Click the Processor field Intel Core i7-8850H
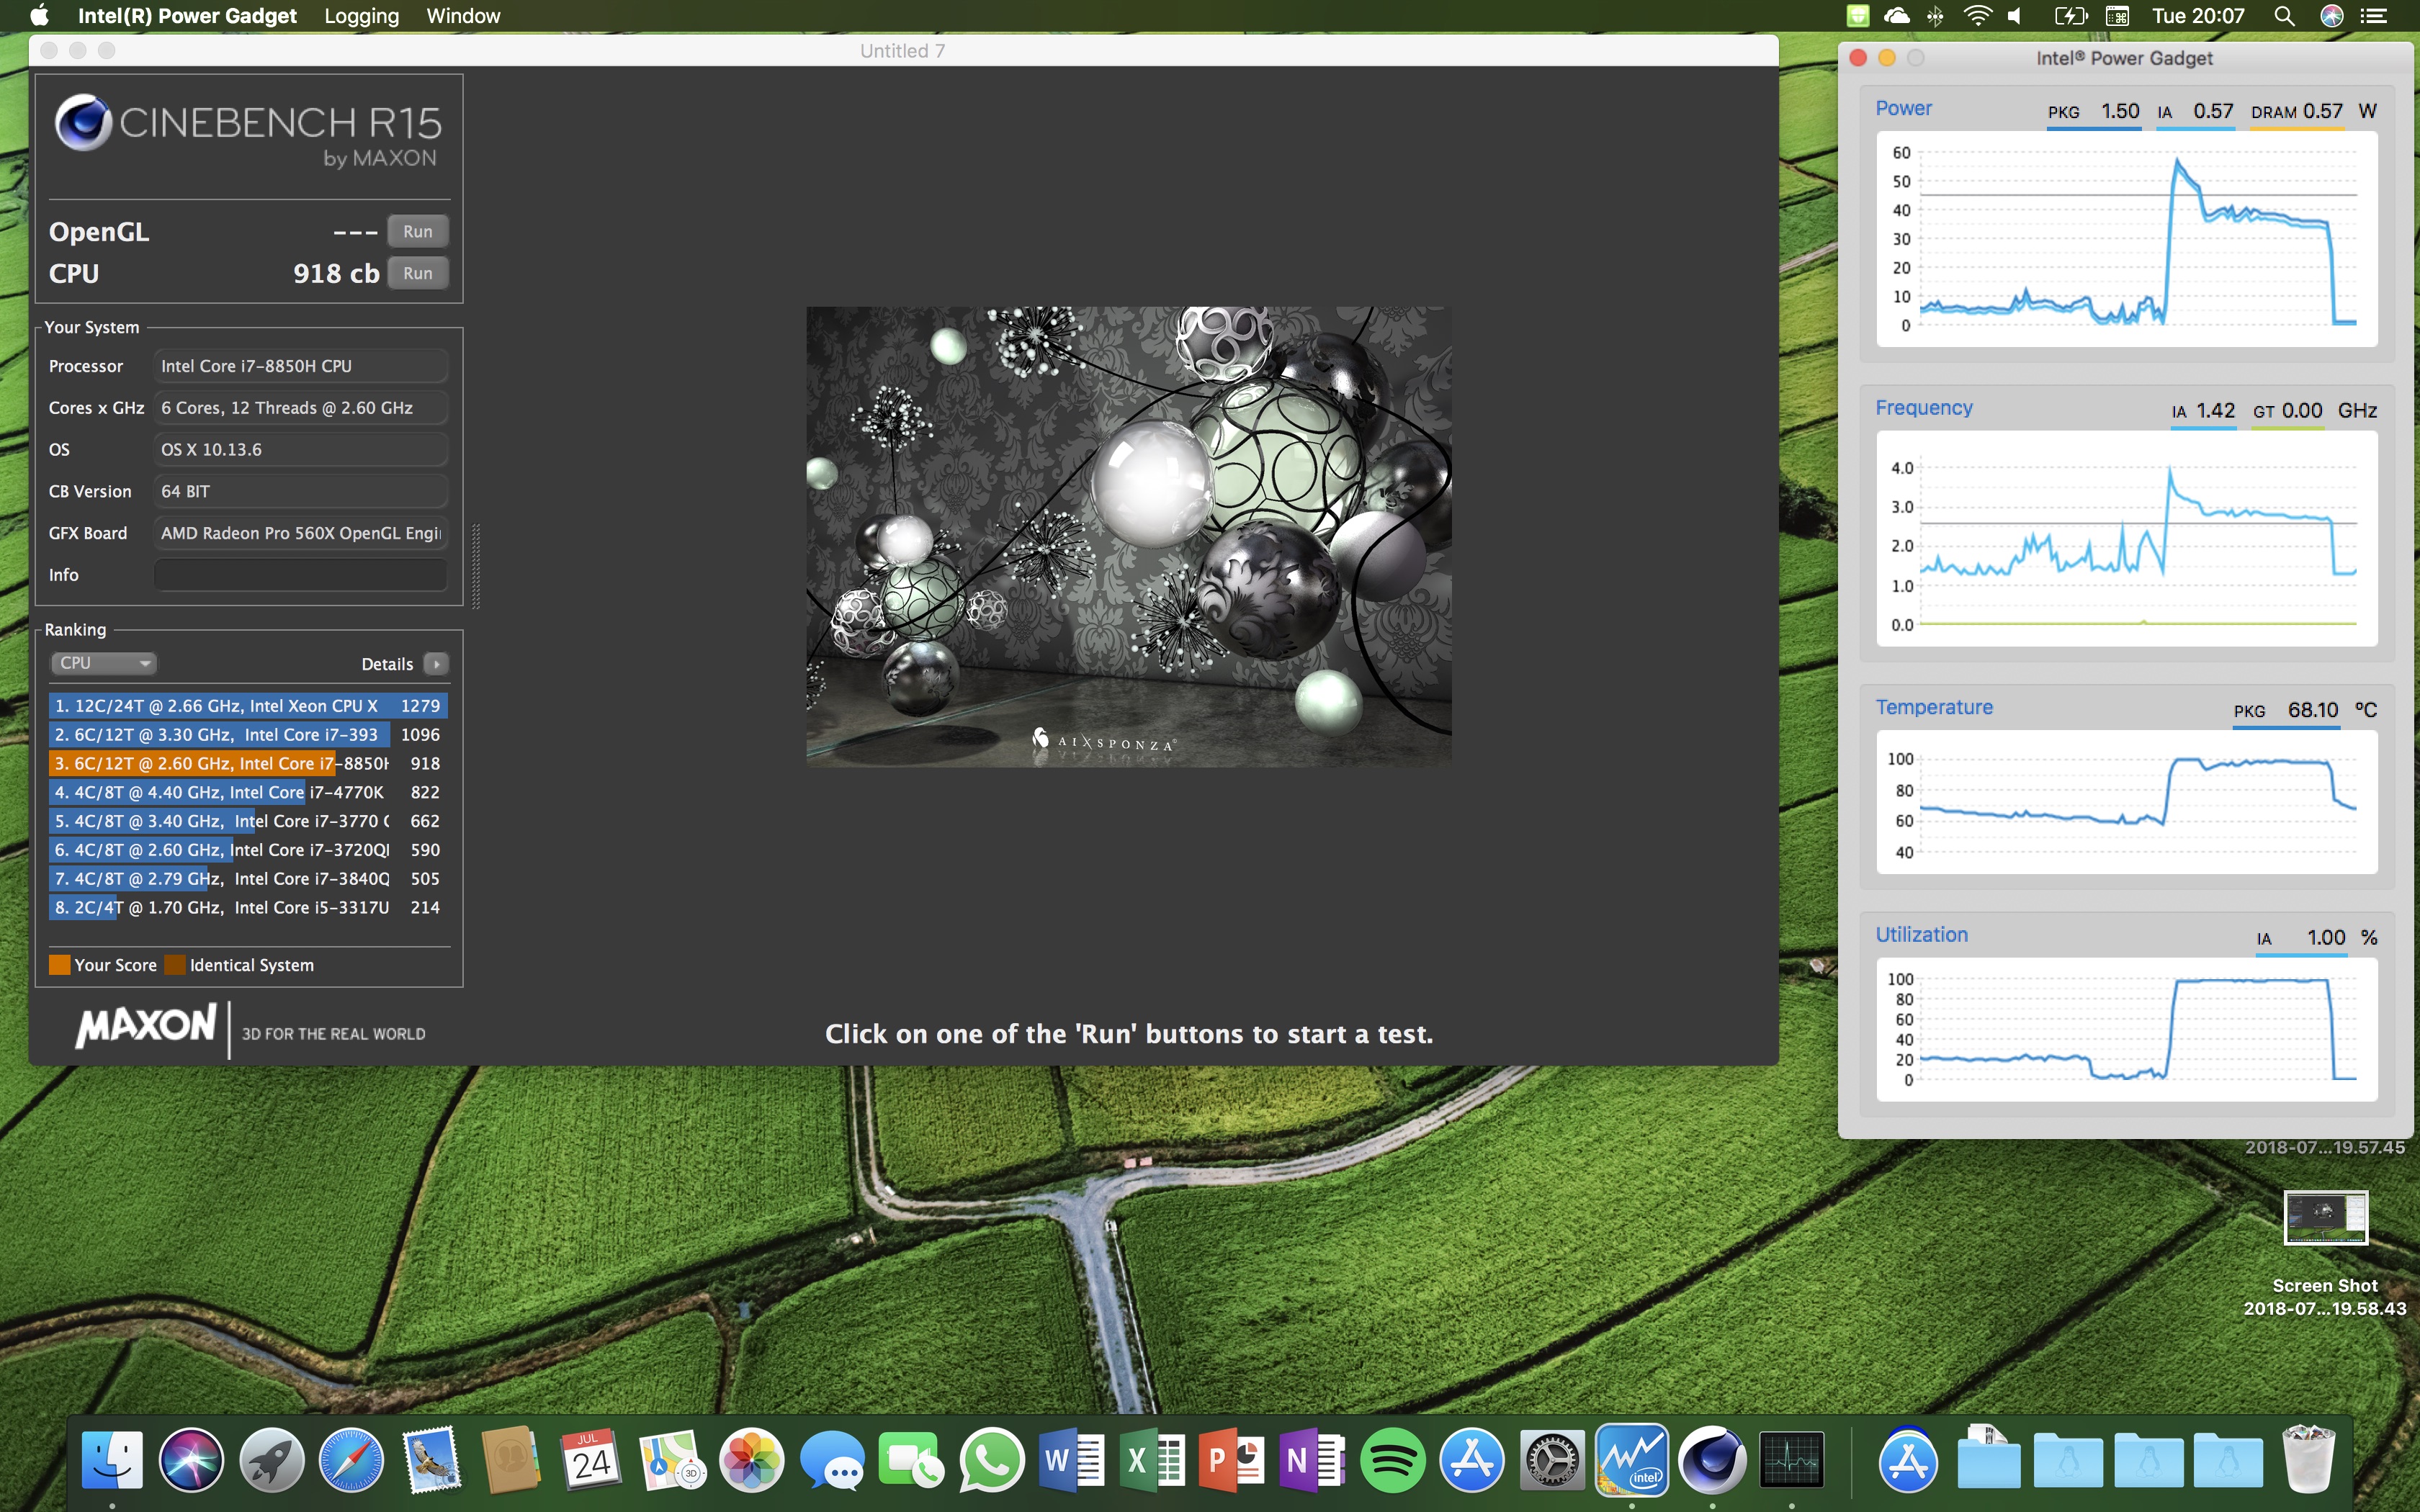 point(300,366)
